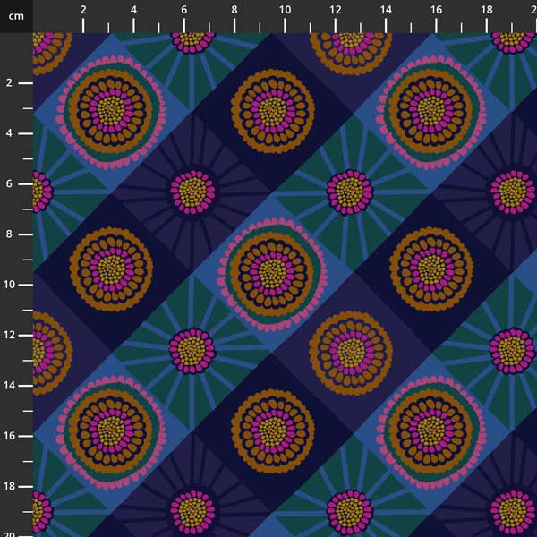Screen dimensions: 537x537
Task: Click the orange-ringed flower directly left of center flower
Action: click(x=111, y=268)
